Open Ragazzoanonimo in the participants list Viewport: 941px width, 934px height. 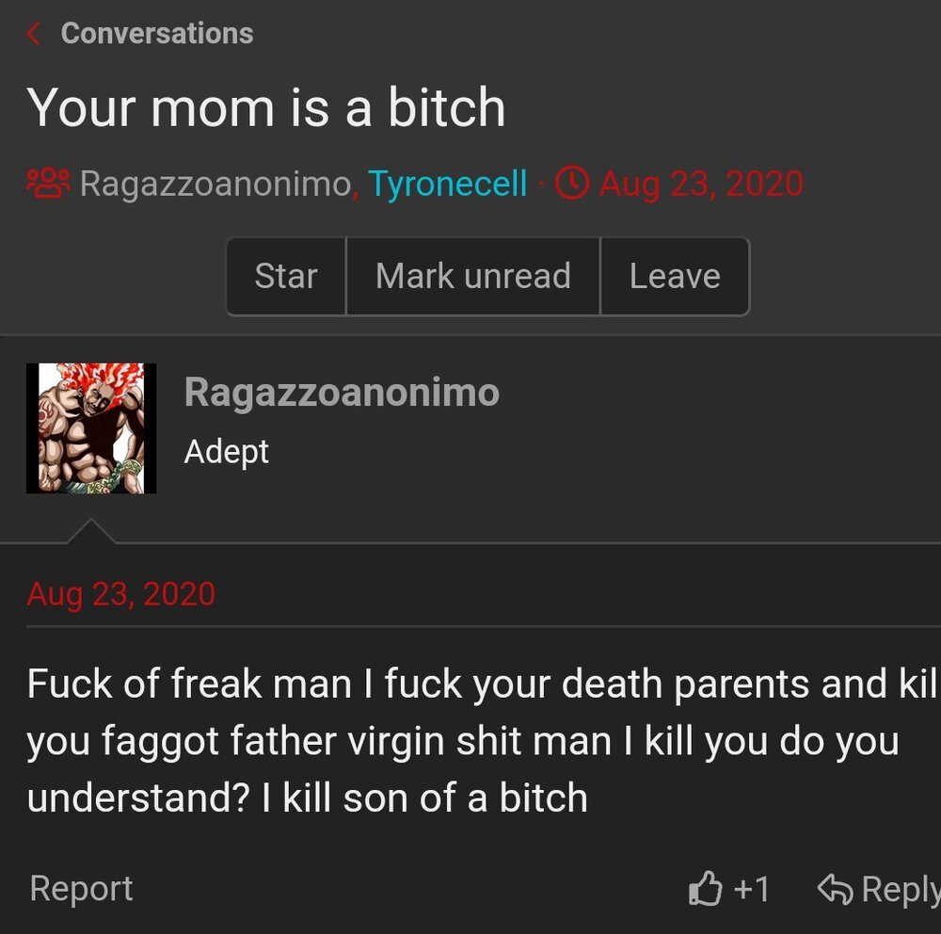tap(215, 184)
